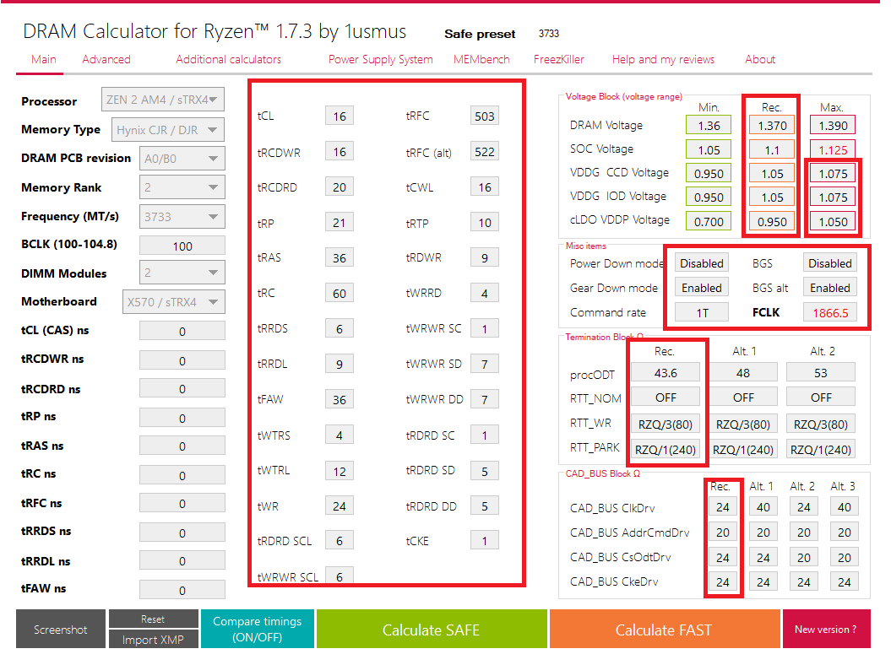Click the tRC ns input field

click(x=182, y=475)
